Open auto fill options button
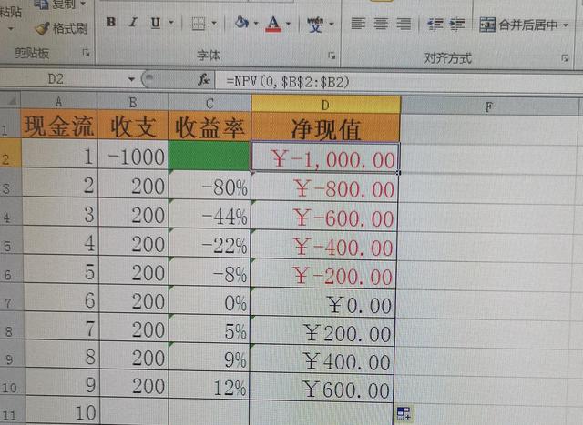Image resolution: width=583 pixels, height=425 pixels. coord(404,413)
